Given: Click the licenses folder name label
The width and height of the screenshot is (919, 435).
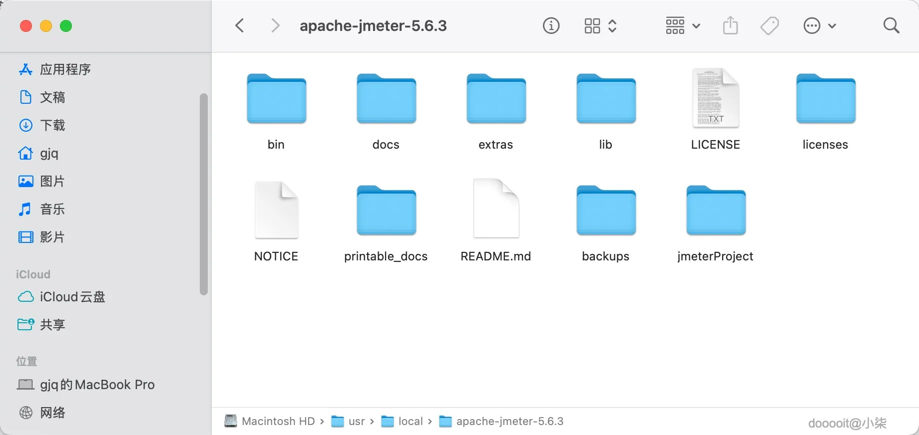Looking at the screenshot, I should coord(826,145).
